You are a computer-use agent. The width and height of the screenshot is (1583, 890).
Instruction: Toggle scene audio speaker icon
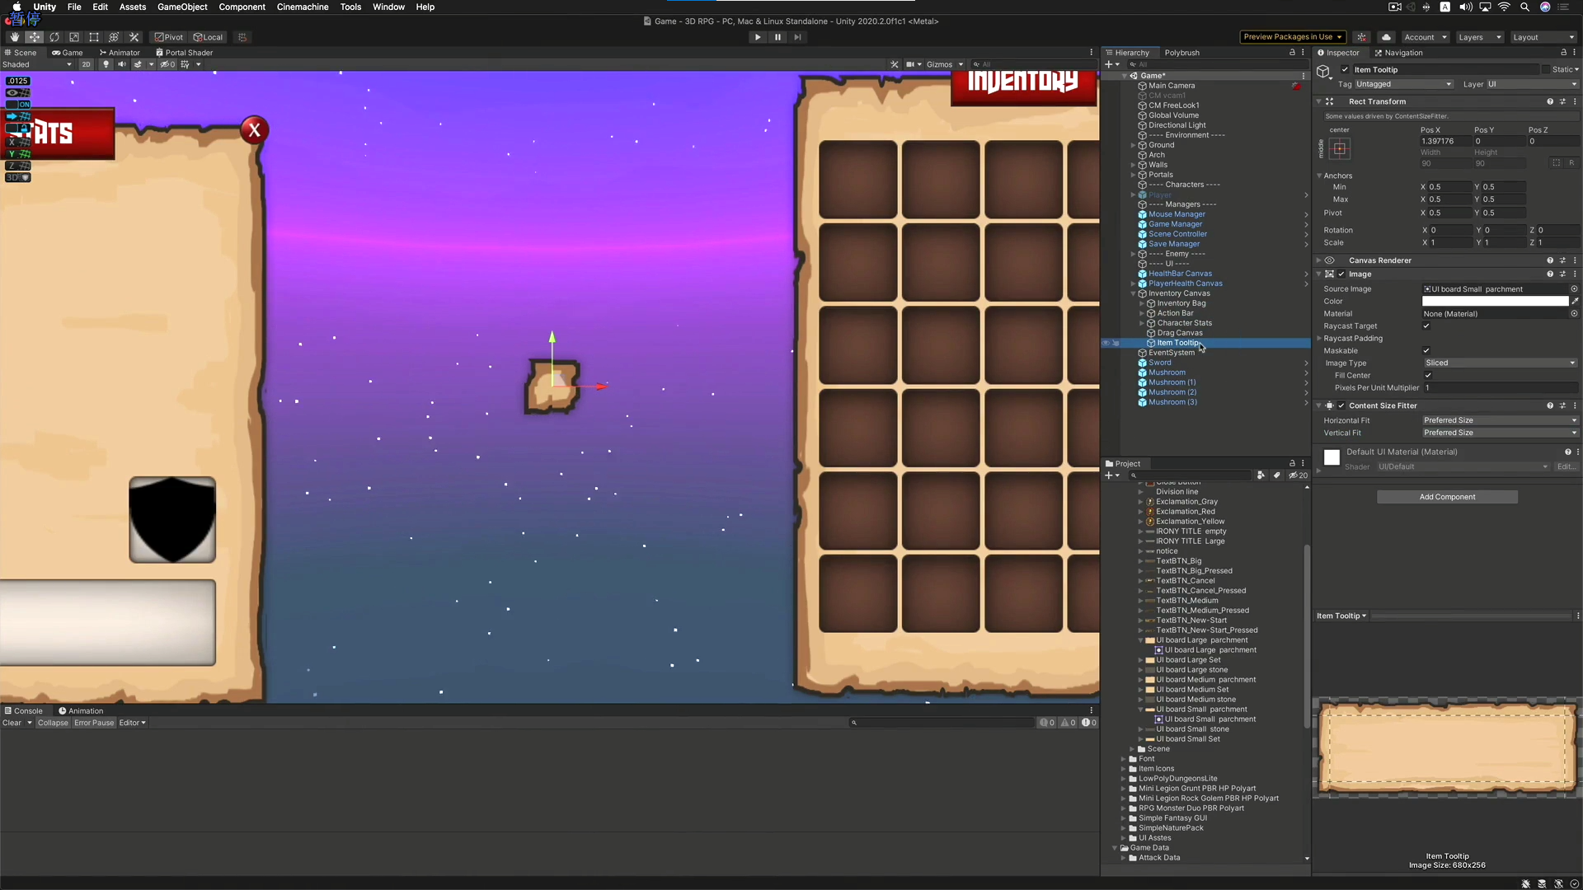(x=122, y=64)
